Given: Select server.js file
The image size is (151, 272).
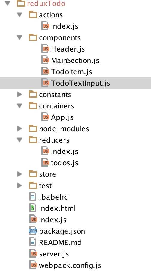Looking at the screenshot, I should [x=54, y=254].
